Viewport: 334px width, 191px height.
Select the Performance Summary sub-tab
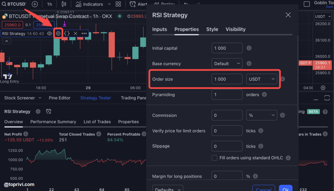tap(53, 122)
